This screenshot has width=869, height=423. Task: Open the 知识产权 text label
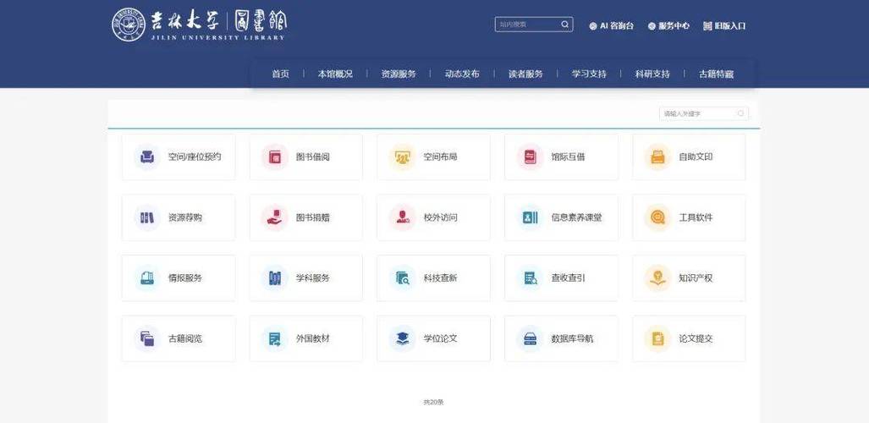pos(696,278)
